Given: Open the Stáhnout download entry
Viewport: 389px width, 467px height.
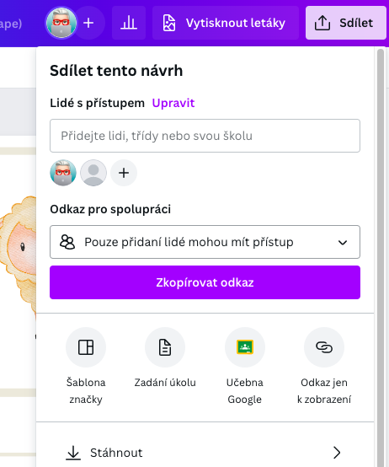Looking at the screenshot, I should (205, 453).
